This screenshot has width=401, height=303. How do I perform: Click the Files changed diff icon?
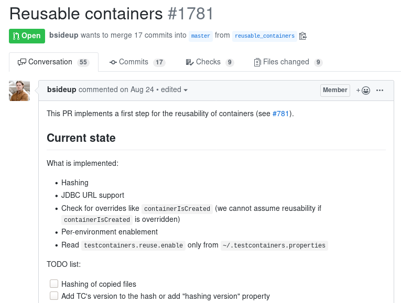pos(257,62)
